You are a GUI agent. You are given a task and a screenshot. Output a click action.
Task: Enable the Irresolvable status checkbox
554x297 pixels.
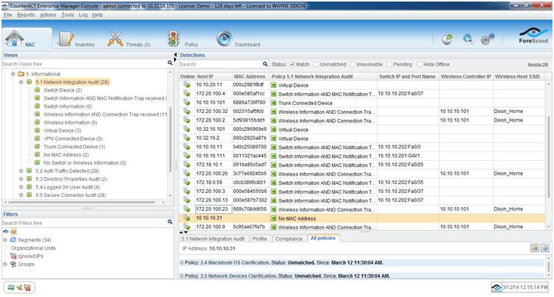(x=352, y=65)
